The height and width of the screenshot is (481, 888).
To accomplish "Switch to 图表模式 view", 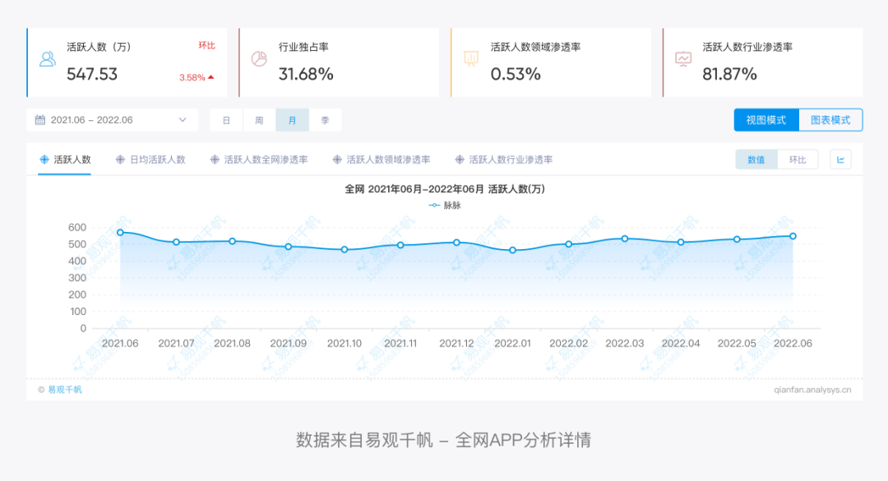I will pos(830,120).
